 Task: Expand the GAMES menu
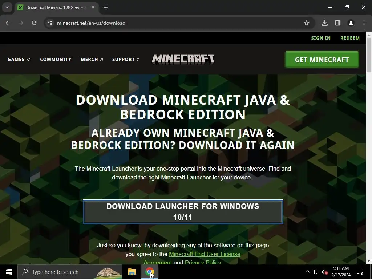(19, 59)
